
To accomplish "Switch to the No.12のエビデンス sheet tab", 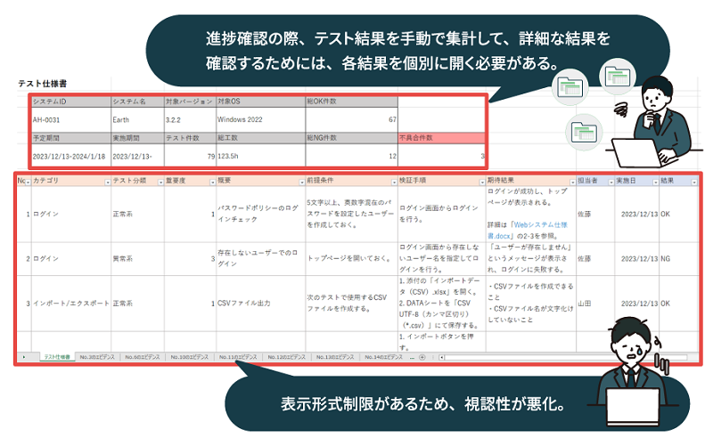I will [286, 358].
